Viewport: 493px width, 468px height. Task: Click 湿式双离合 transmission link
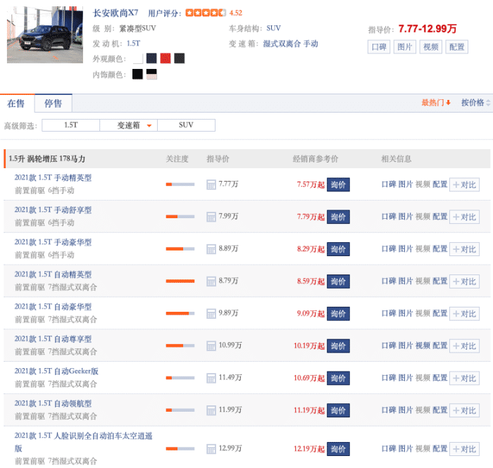(x=282, y=44)
